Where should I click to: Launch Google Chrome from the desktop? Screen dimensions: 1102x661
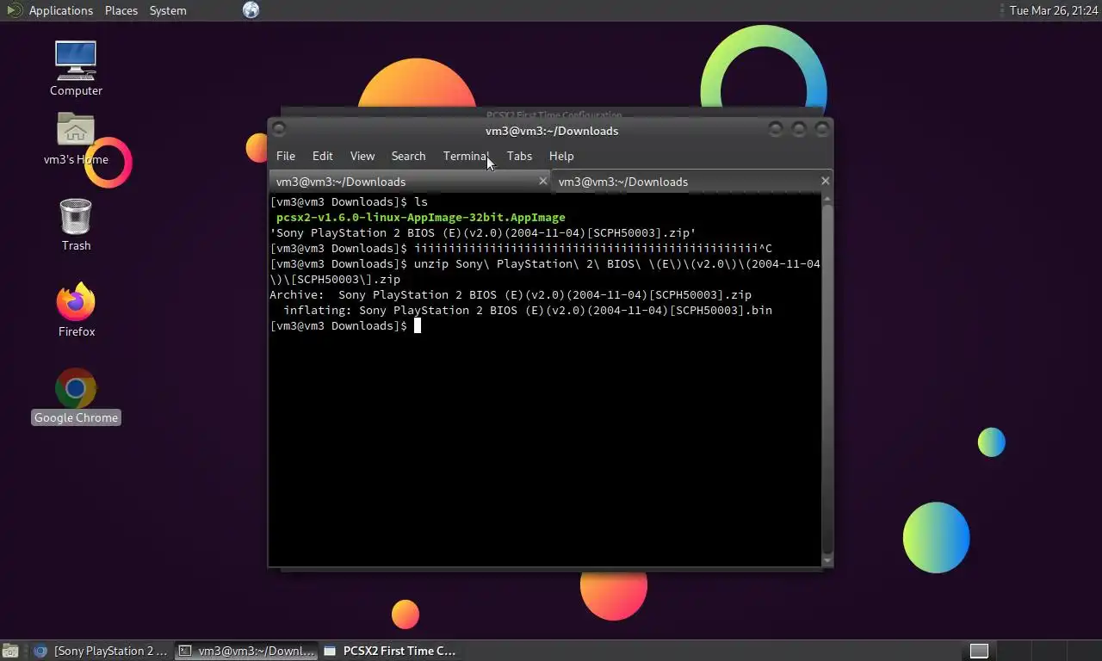[76, 397]
